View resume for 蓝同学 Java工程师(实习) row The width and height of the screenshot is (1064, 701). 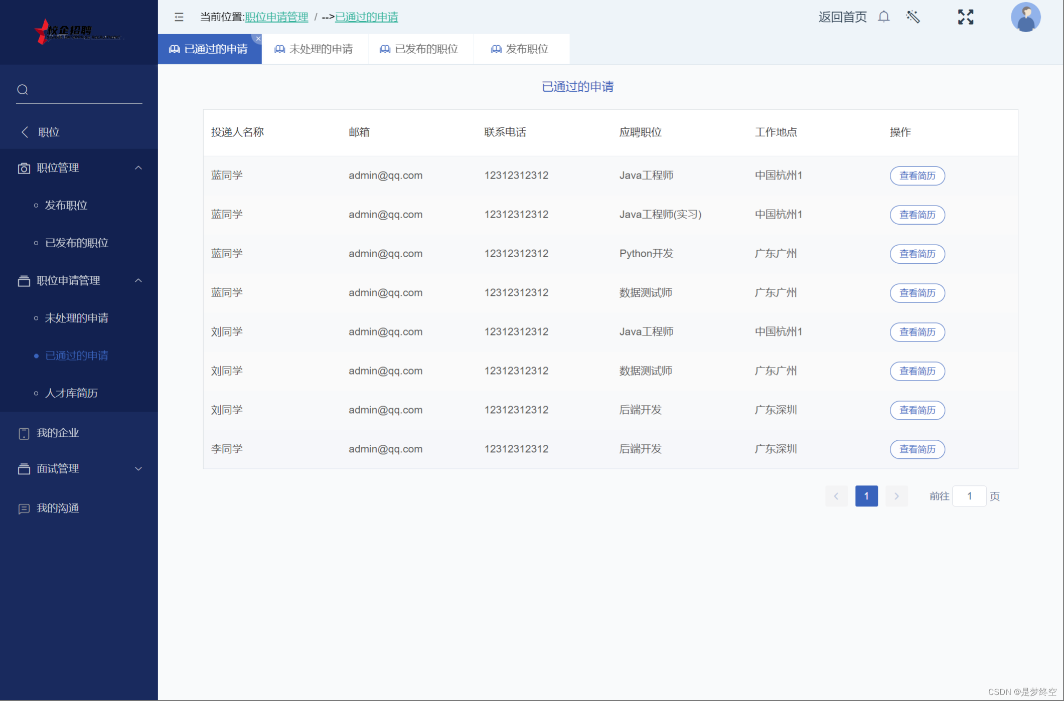[x=917, y=215]
